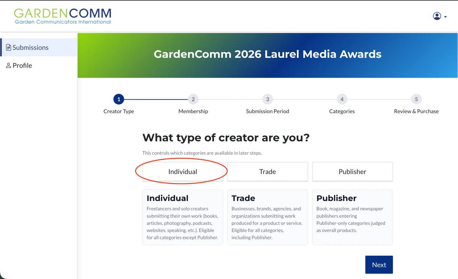Click the 'What type of creator are you?' heading

(x=226, y=137)
